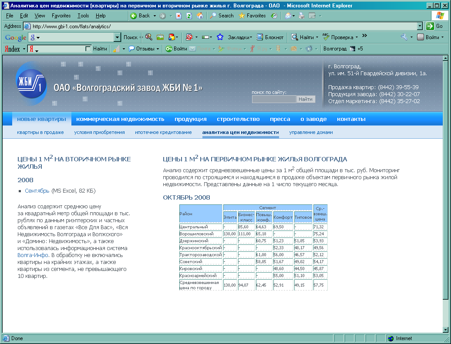451x344 pixels.
Task: Open the History toolbar icon
Action: point(274,16)
